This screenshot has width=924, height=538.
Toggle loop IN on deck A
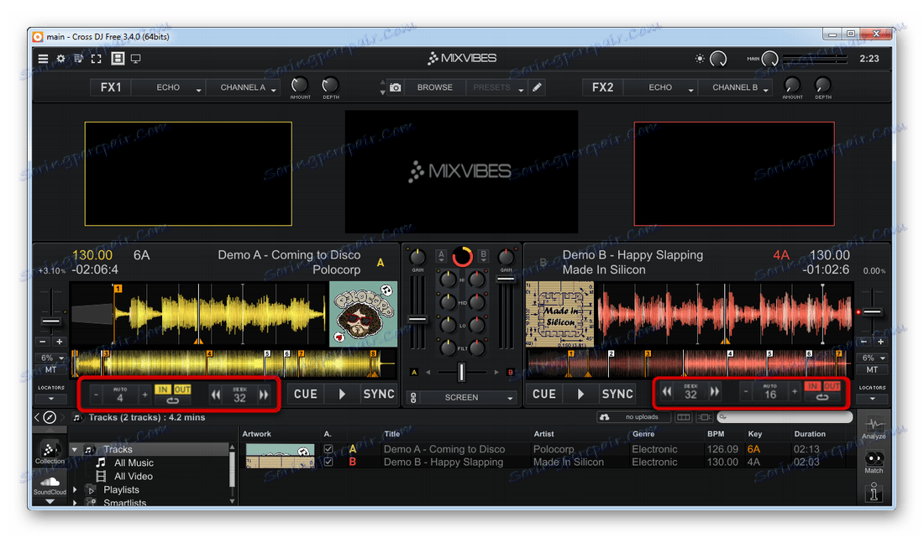point(162,389)
